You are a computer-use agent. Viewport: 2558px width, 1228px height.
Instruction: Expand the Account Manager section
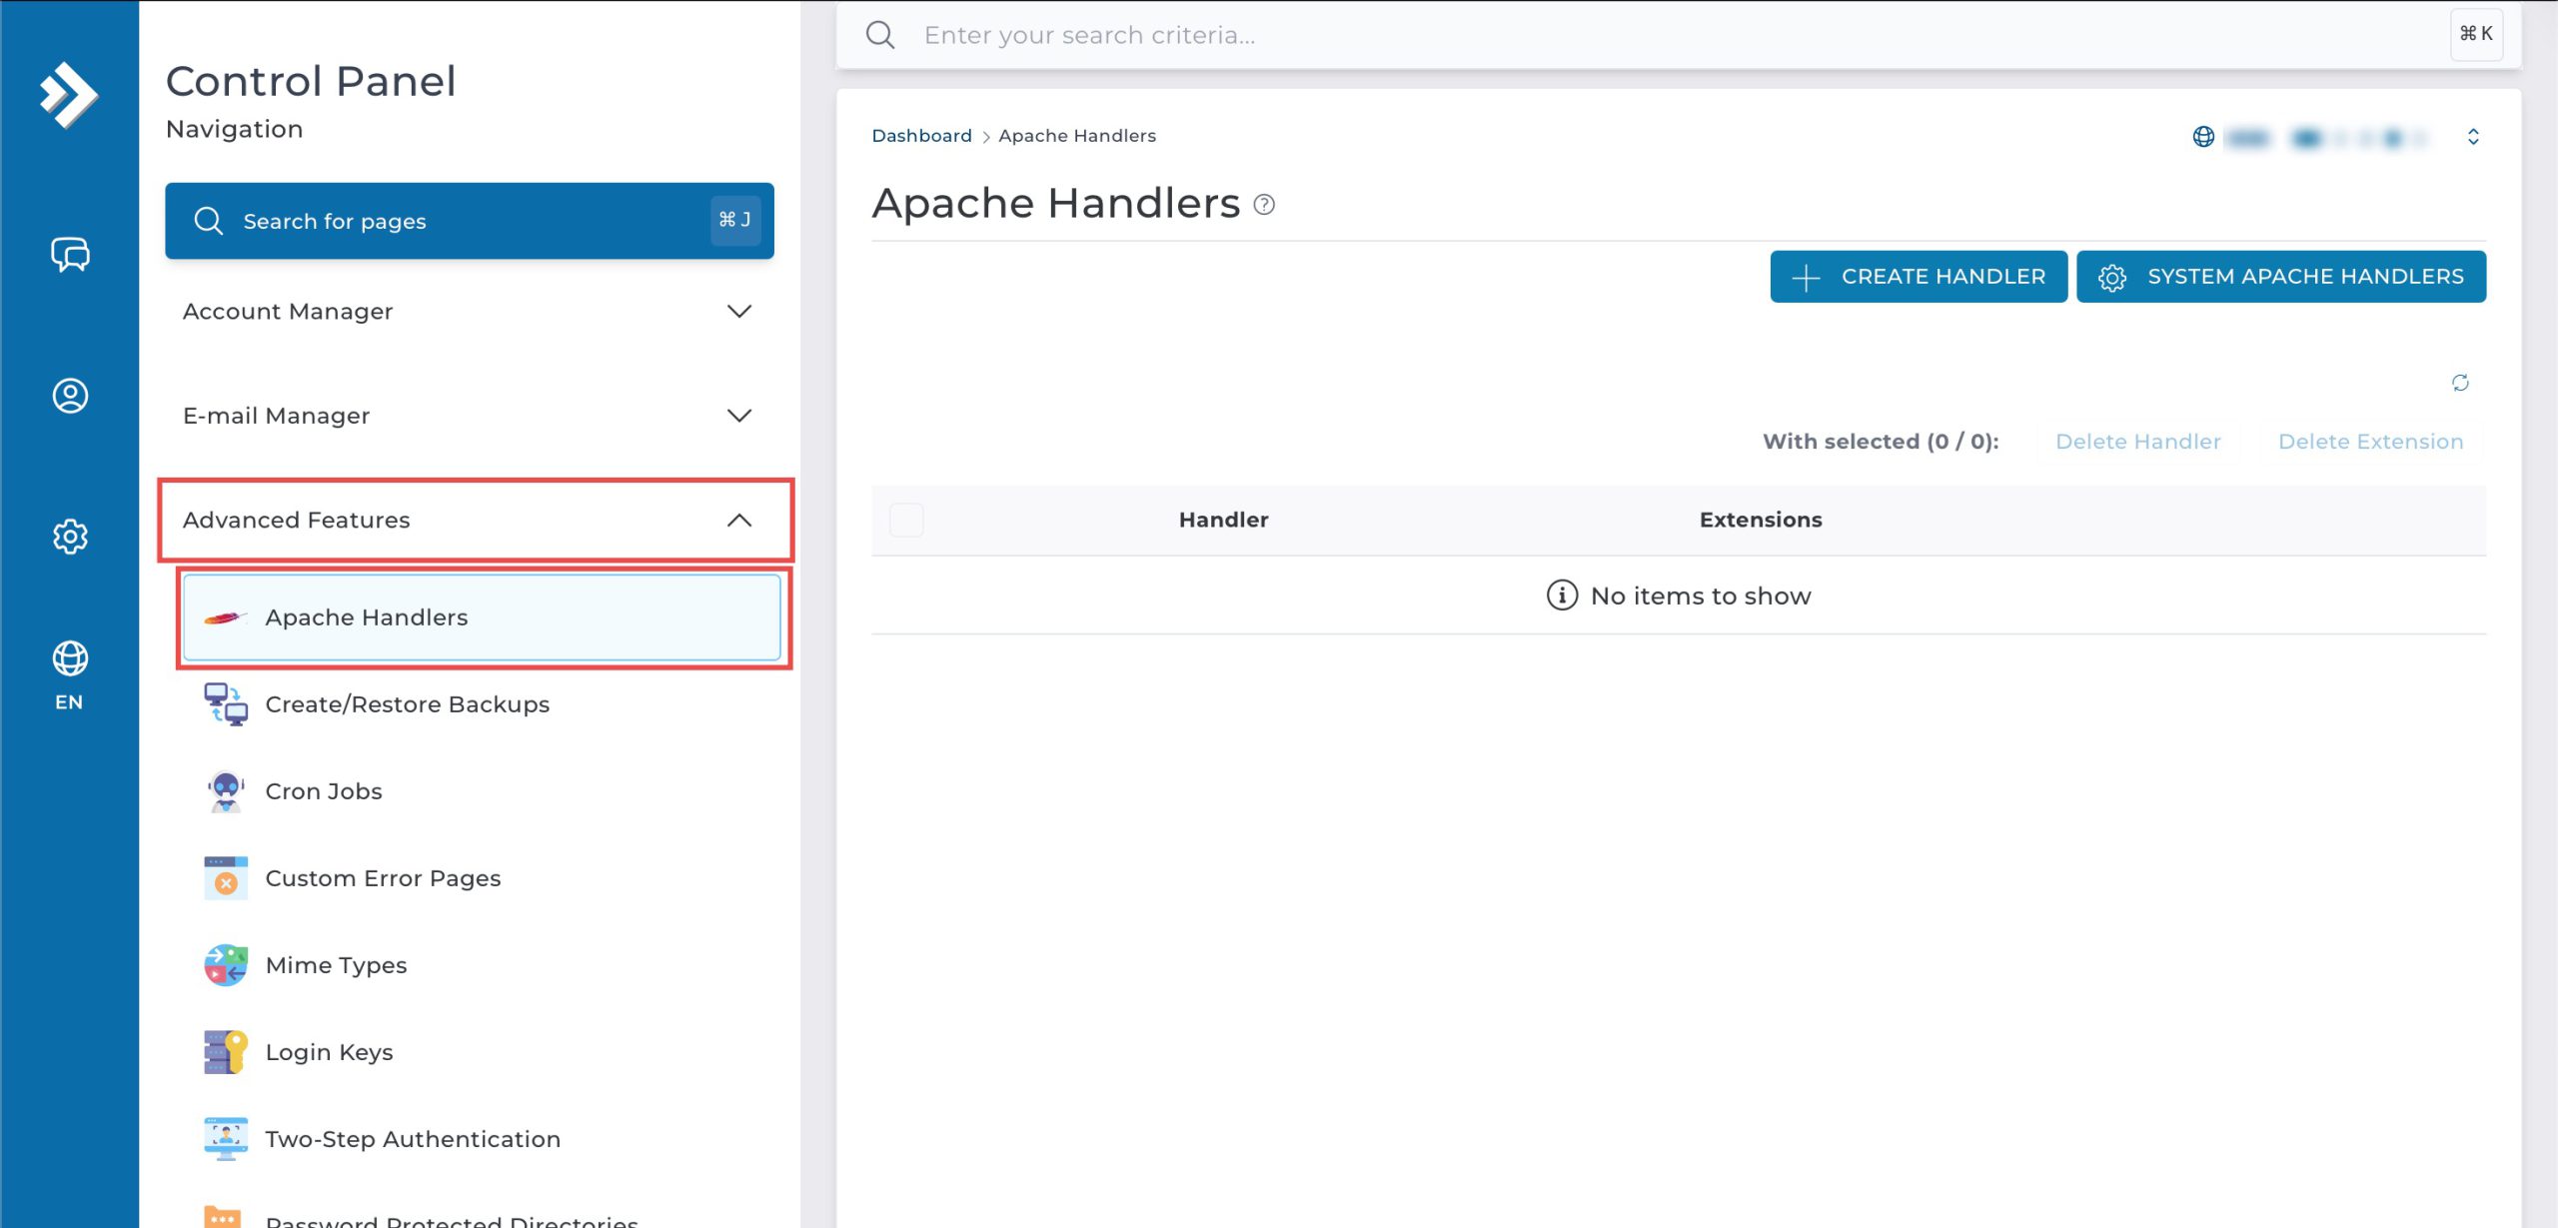pyautogui.click(x=470, y=312)
